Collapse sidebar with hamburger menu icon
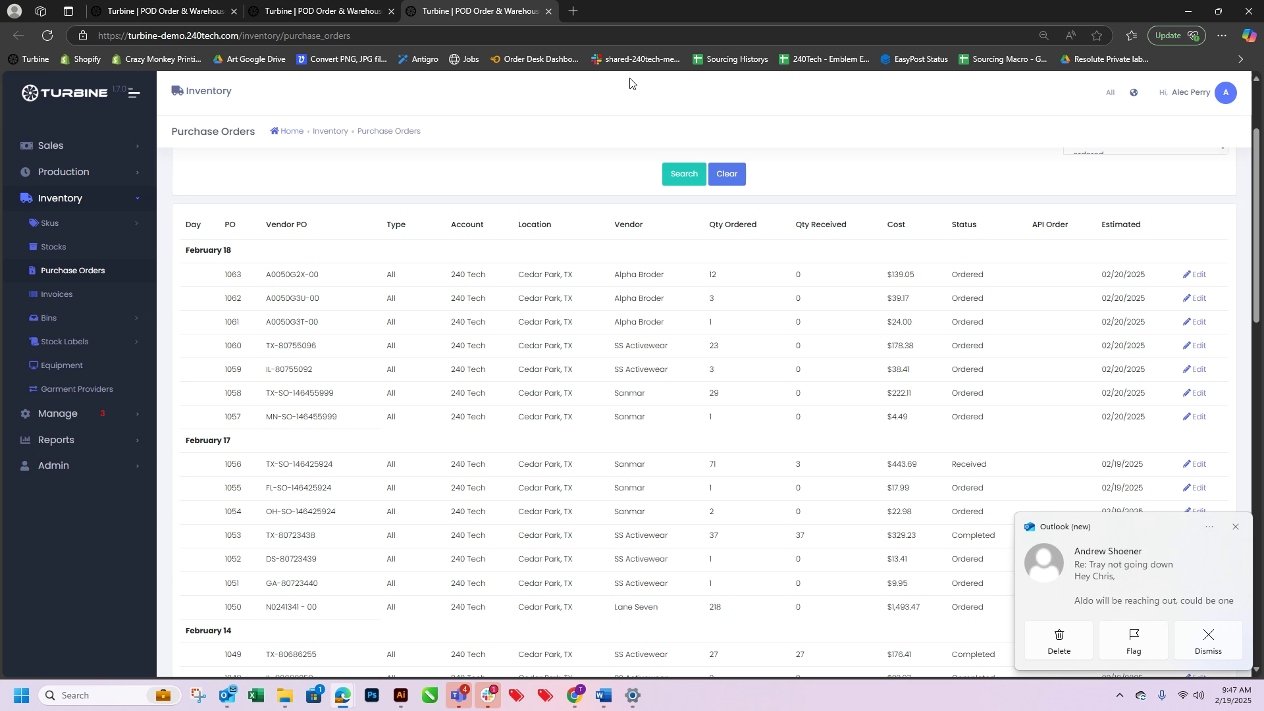 [134, 93]
